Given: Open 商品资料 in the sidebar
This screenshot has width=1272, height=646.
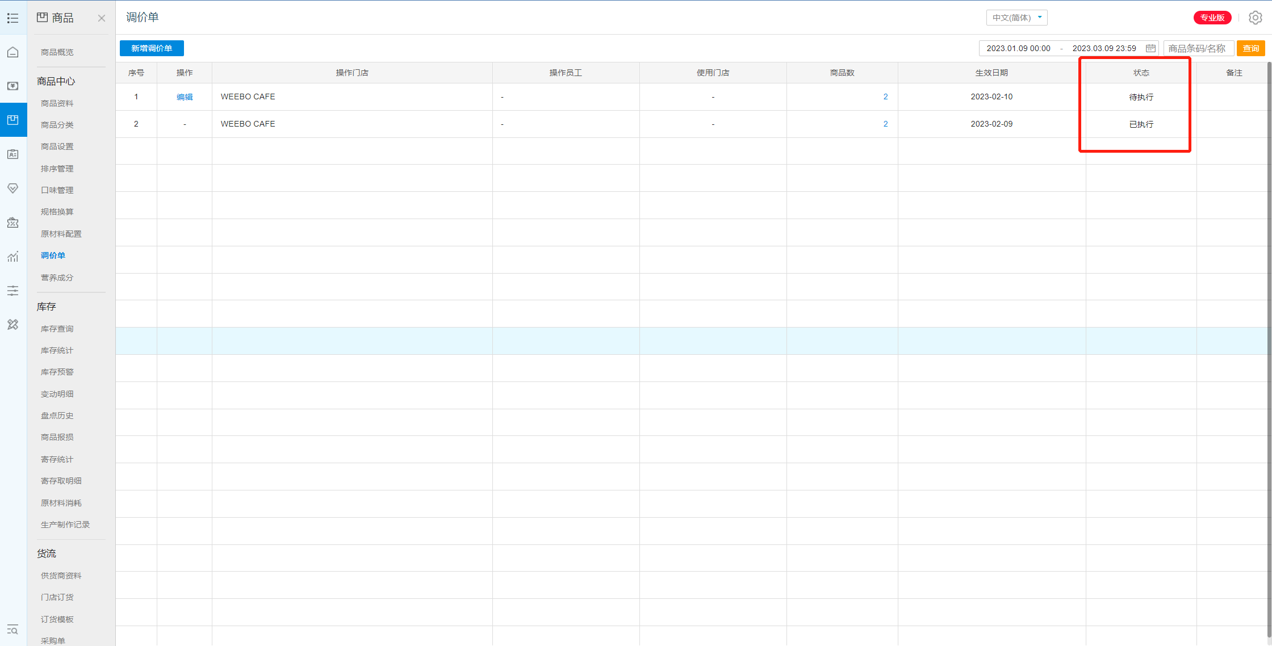Looking at the screenshot, I should pyautogui.click(x=57, y=103).
